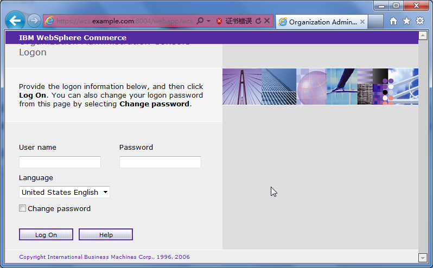This screenshot has height=268, width=433.
Task: Click the User name label
Action: coord(37,148)
